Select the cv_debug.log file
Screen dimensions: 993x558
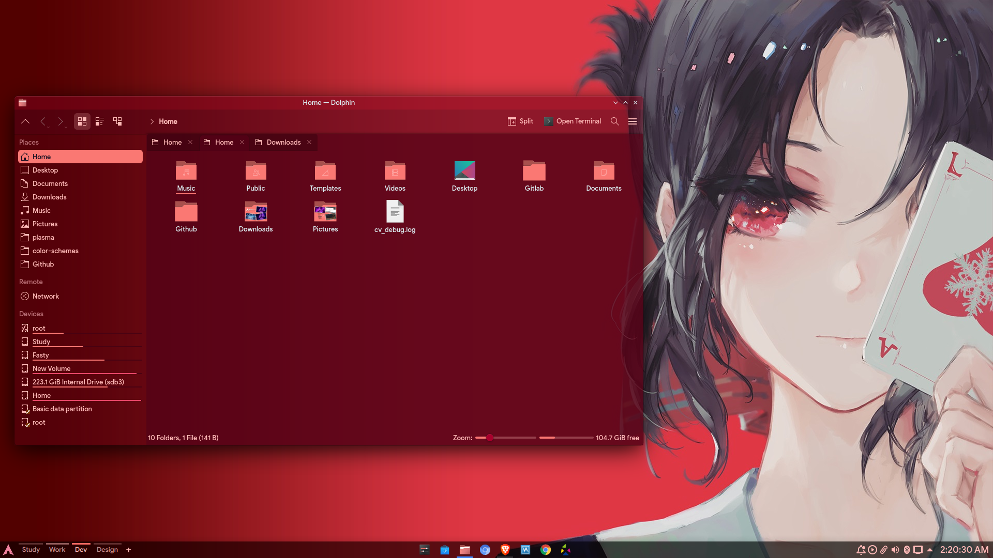coord(395,211)
